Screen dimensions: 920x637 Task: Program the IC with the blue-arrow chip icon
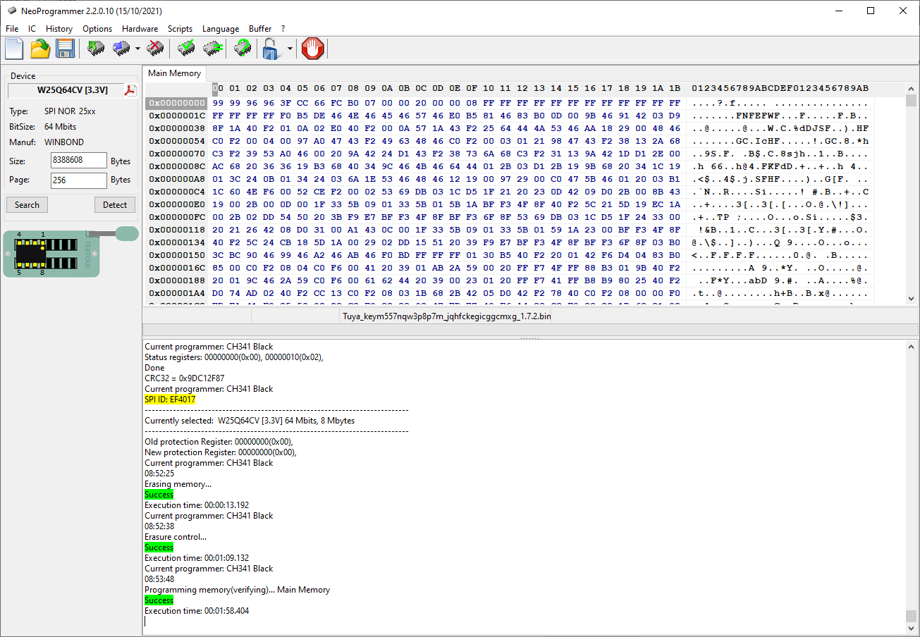(x=121, y=49)
